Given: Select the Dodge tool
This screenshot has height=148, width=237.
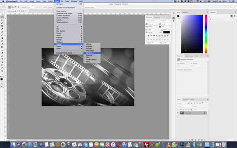Looking at the screenshot, I should pos(2,53).
